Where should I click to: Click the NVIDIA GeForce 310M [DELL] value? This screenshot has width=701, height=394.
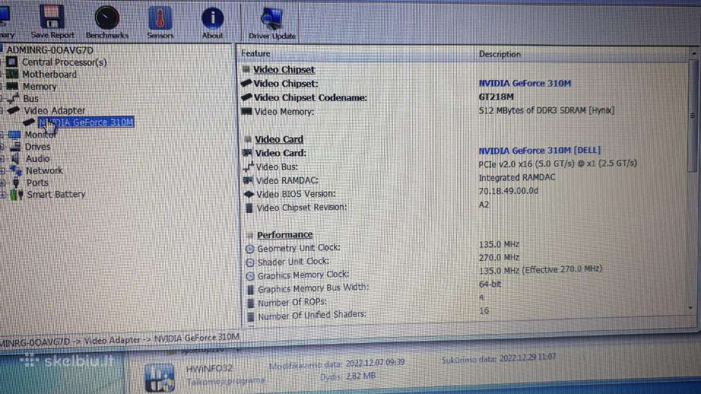tap(540, 150)
